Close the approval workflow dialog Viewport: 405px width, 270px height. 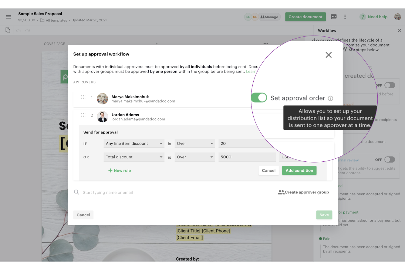[329, 55]
